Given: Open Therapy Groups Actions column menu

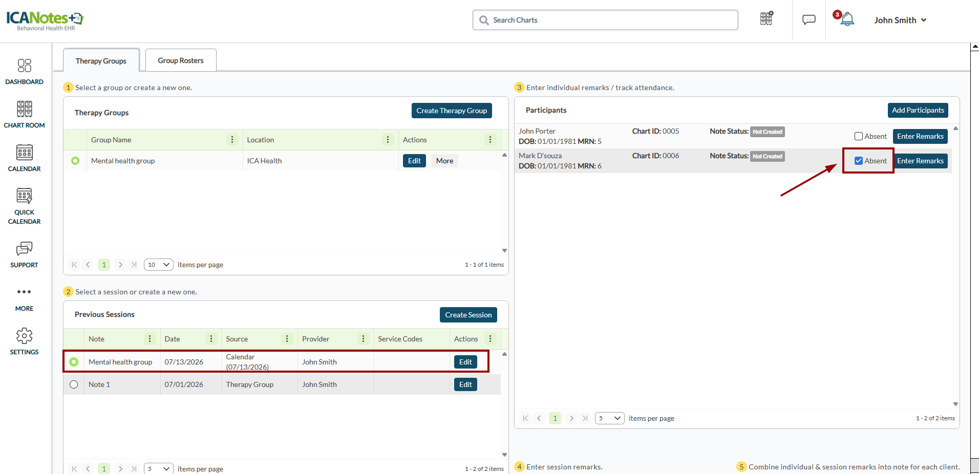Looking at the screenshot, I should pyautogui.click(x=490, y=140).
